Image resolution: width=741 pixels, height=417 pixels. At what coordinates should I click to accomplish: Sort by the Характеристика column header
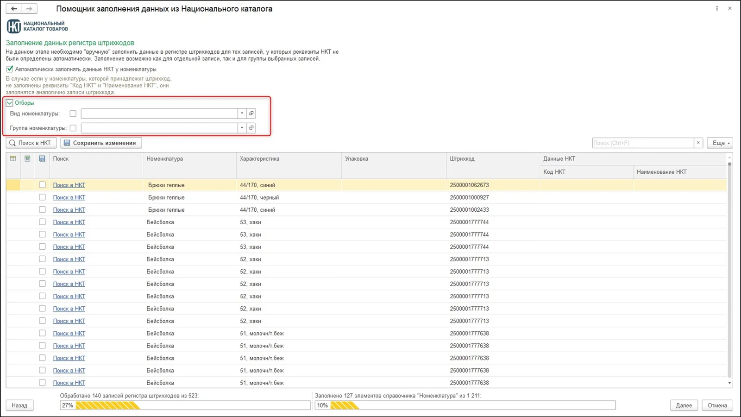(289, 165)
